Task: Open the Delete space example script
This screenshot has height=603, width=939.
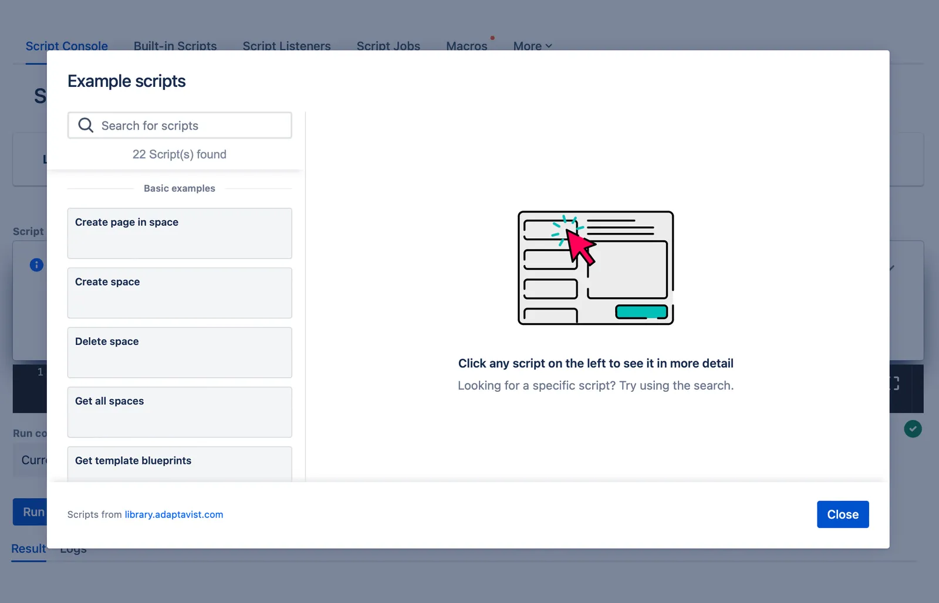Action: coord(180,353)
